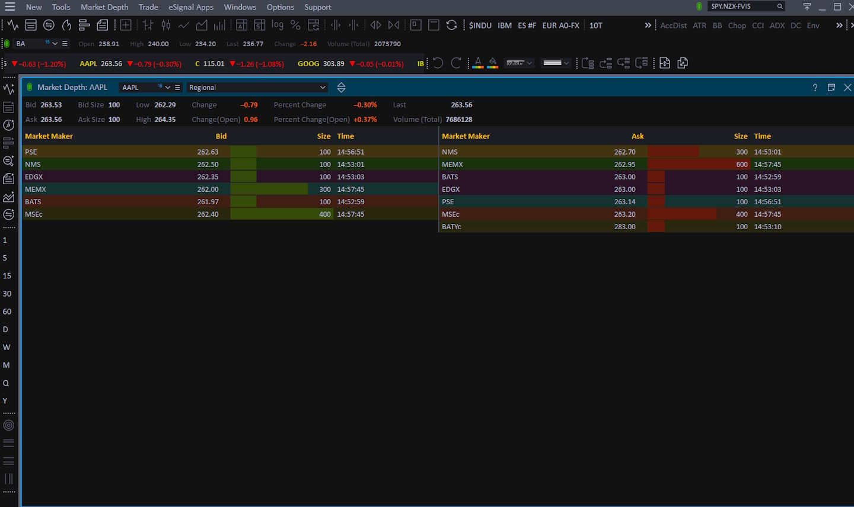
Task: Click the sidebar clock hot list icon
Action: tap(9, 125)
